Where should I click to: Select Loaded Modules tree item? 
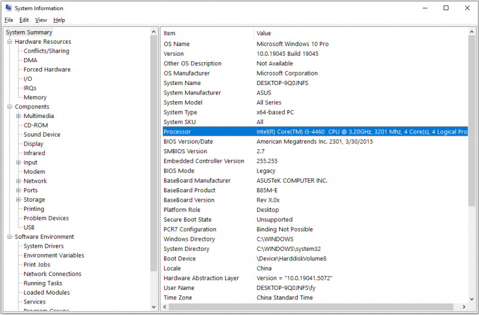coord(47,292)
